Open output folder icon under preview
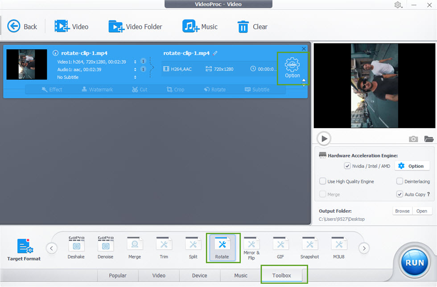Image resolution: width=437 pixels, height=287 pixels. [429, 139]
